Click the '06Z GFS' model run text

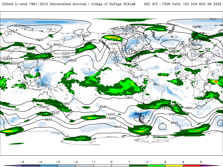click(x=151, y=4)
